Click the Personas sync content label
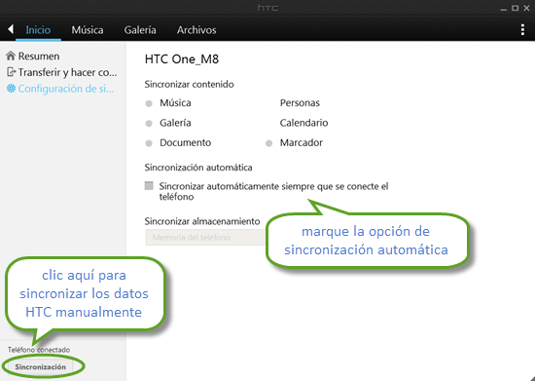Image resolution: width=535 pixels, height=381 pixels. point(300,103)
